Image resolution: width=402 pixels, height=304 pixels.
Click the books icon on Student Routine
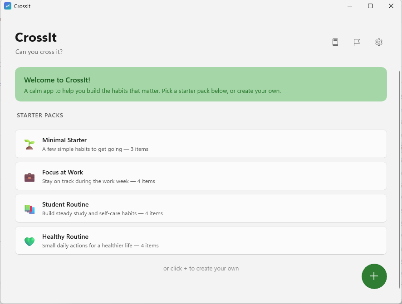[29, 209]
